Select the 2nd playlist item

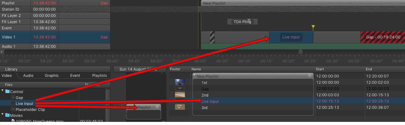205,95
